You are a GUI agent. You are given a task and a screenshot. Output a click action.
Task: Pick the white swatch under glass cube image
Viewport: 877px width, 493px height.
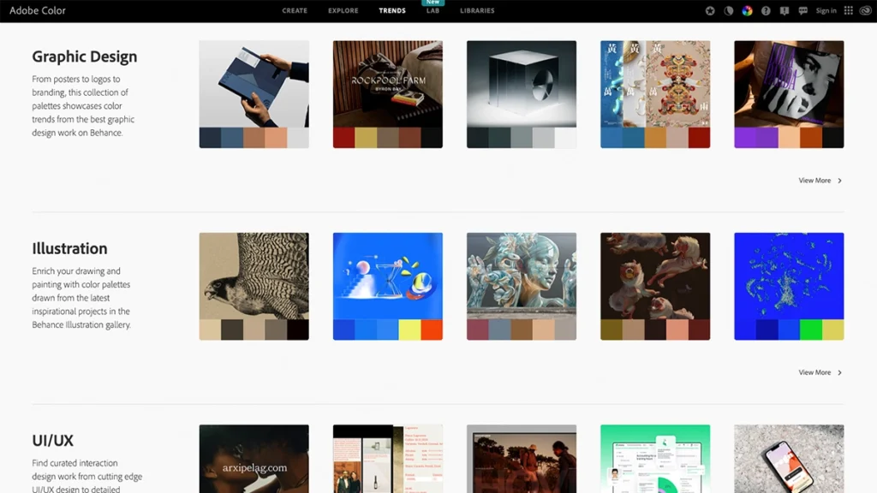click(565, 138)
